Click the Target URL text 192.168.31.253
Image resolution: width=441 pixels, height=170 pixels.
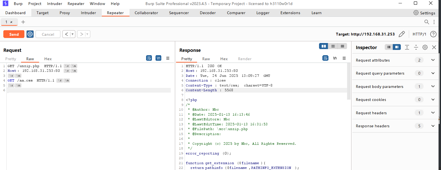[x=379, y=34]
